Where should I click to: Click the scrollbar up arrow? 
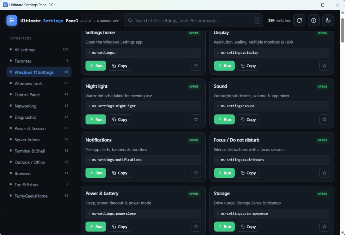point(343,12)
